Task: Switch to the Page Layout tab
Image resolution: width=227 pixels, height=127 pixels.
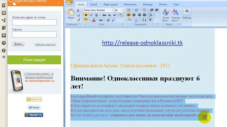Action: 110,5
